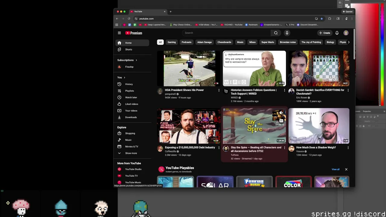Click the Create button
Image resolution: width=386 pixels, height=217 pixels.
click(325, 33)
